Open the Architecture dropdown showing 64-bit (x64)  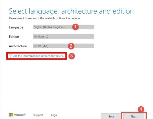63,46
